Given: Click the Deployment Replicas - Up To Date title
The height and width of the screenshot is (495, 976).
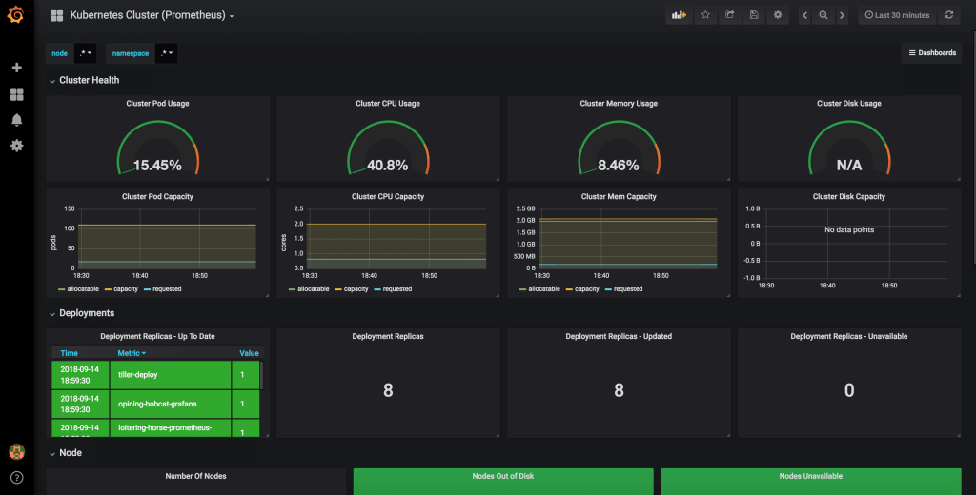Looking at the screenshot, I should point(157,336).
